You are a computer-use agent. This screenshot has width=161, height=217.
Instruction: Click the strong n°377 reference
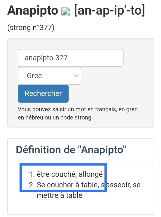click(31, 28)
